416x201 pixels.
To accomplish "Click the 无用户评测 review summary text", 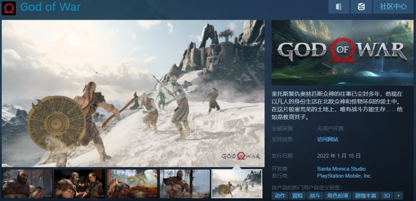I will tap(330, 129).
